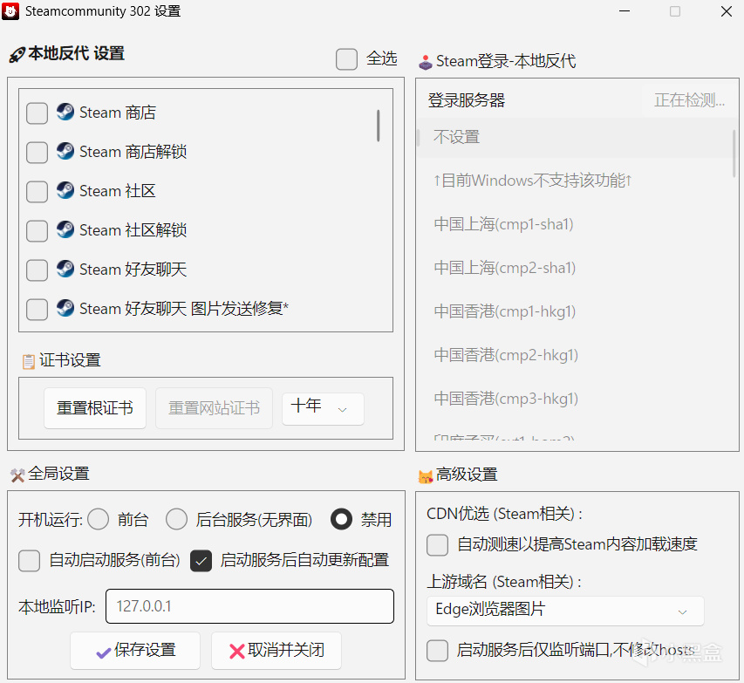The image size is (744, 683).
Task: Open the 十年 certificate duration dropdown
Action: (323, 408)
